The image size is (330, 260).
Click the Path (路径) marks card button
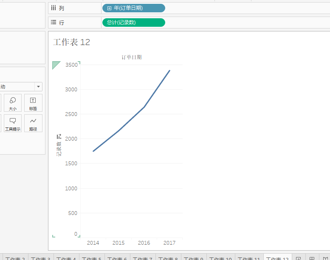[33, 123]
